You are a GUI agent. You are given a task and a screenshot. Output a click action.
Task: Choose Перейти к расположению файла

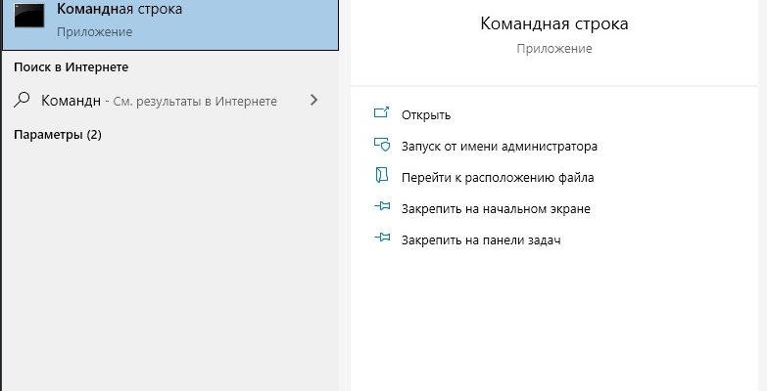[498, 178]
